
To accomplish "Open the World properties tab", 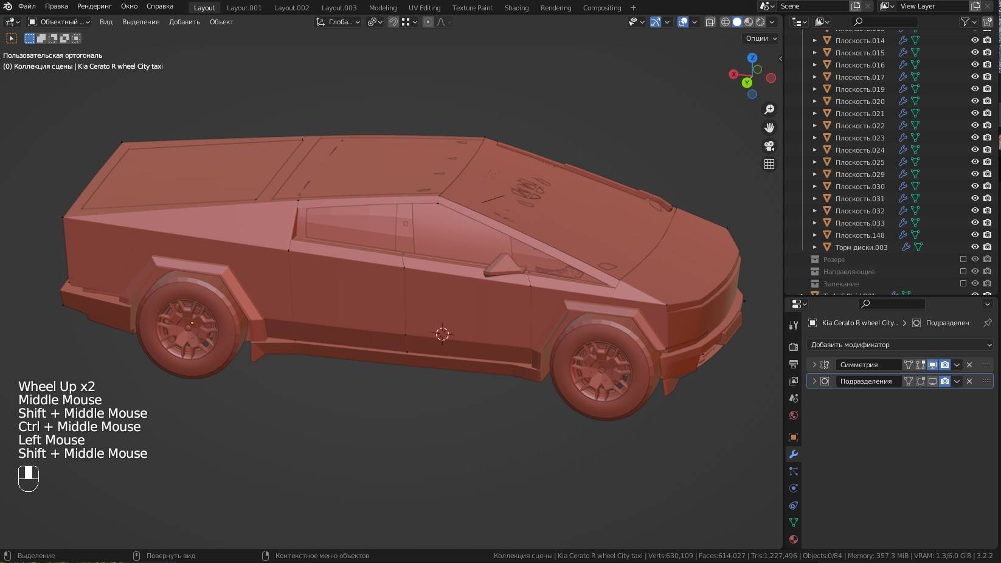I will click(x=793, y=415).
